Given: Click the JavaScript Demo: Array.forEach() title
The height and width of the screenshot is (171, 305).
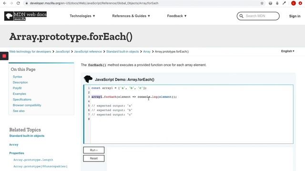Looking at the screenshot, I should pos(124,79).
